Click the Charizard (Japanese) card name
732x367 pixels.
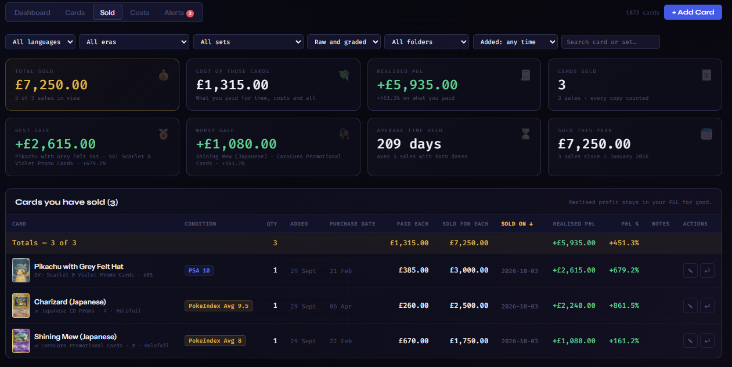(70, 301)
